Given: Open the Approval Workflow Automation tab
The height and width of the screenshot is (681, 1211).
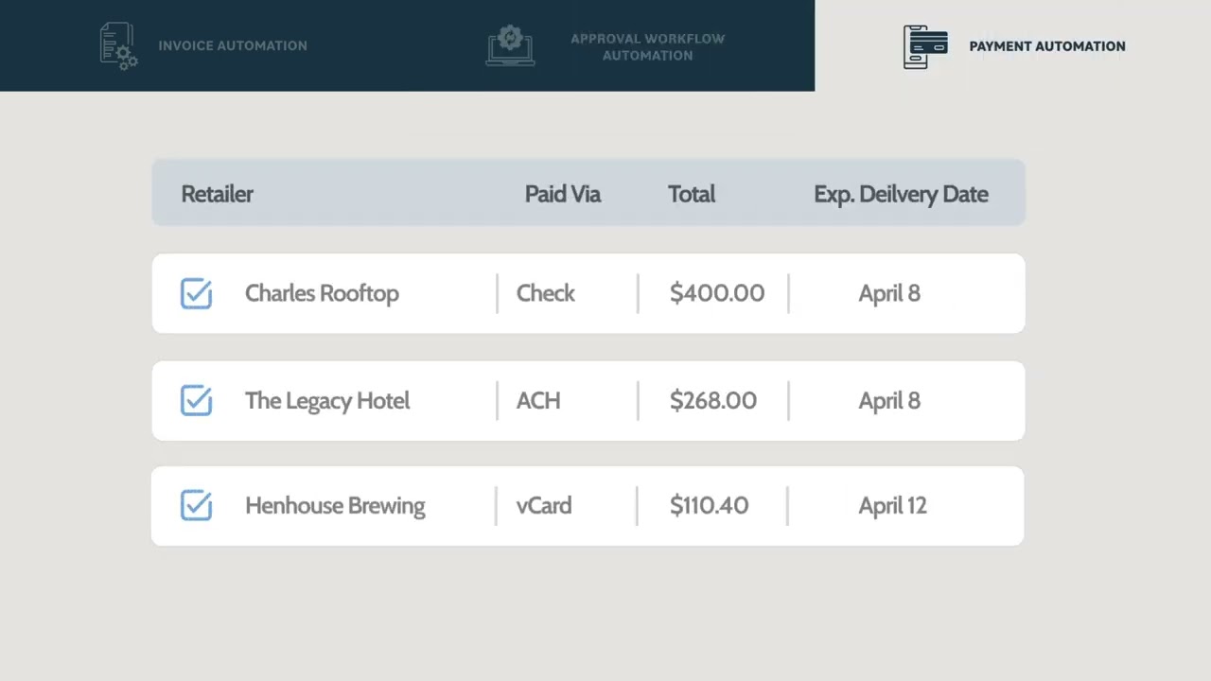Looking at the screenshot, I should coord(647,46).
